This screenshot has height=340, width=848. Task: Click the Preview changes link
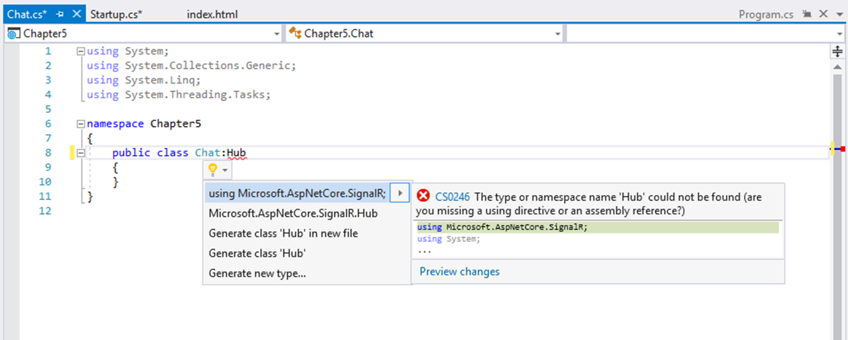(459, 271)
